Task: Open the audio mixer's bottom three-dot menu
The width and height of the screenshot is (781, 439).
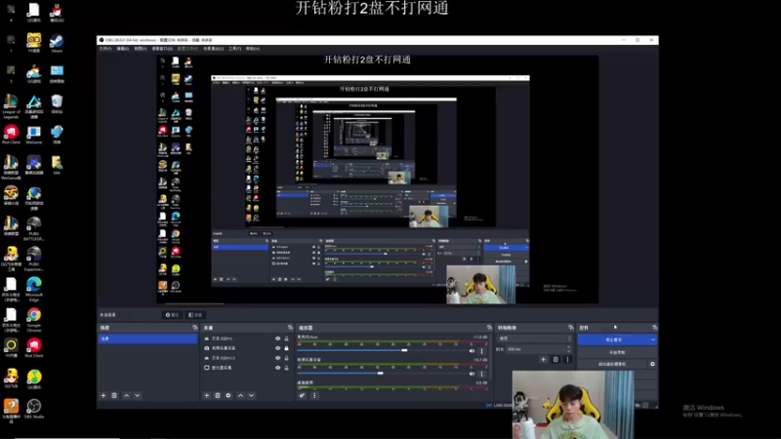Action: pos(314,396)
